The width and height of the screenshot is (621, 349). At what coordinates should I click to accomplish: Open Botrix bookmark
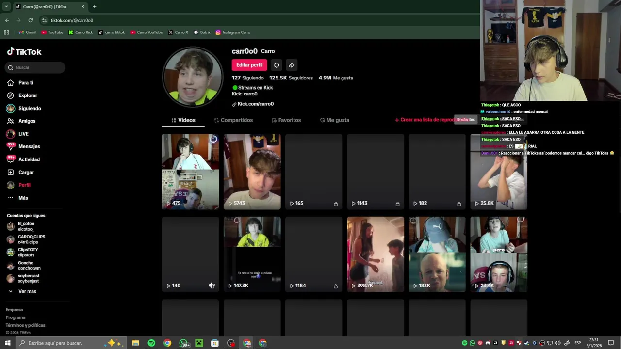[x=202, y=32]
